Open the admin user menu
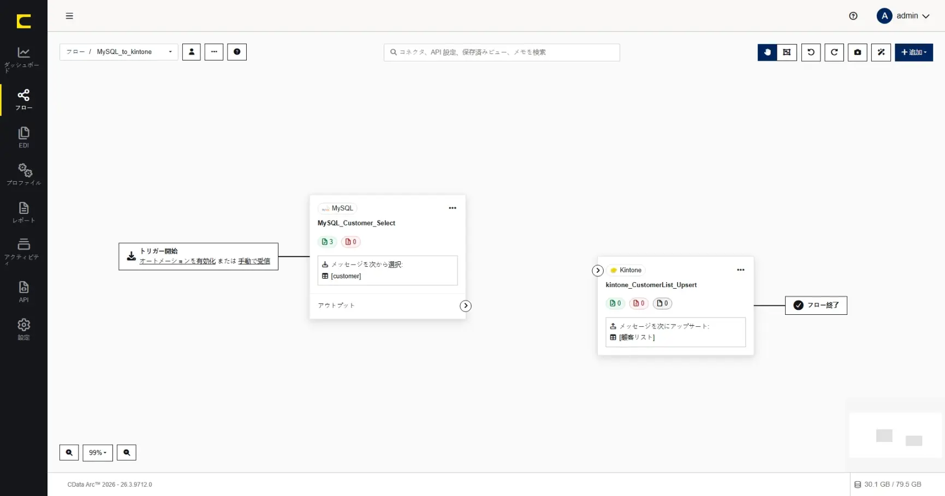This screenshot has width=945, height=496. [x=904, y=16]
